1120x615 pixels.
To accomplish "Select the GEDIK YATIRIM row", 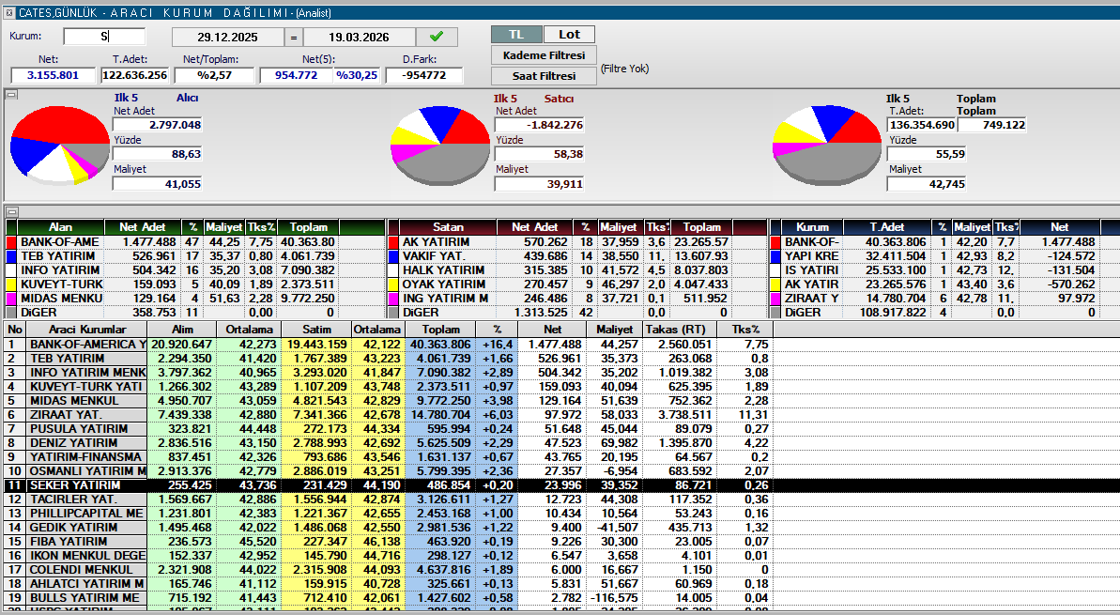I will click(389, 527).
